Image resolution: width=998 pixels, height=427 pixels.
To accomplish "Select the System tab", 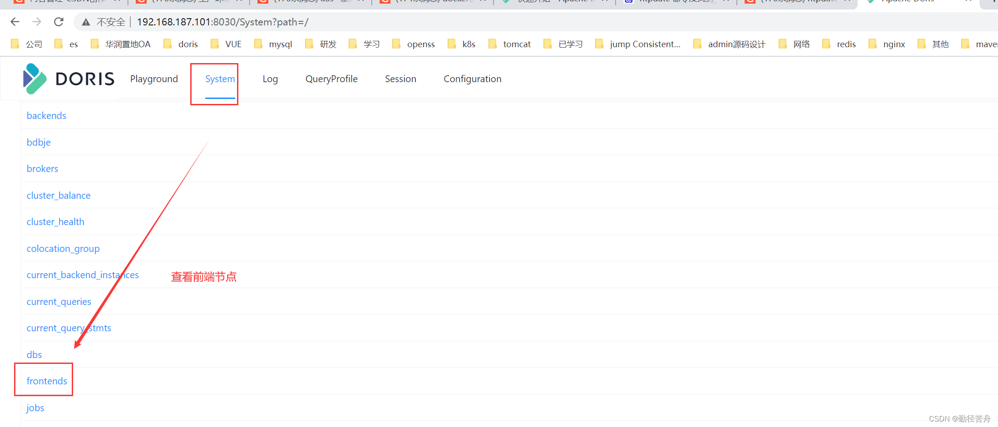I will 220,79.
